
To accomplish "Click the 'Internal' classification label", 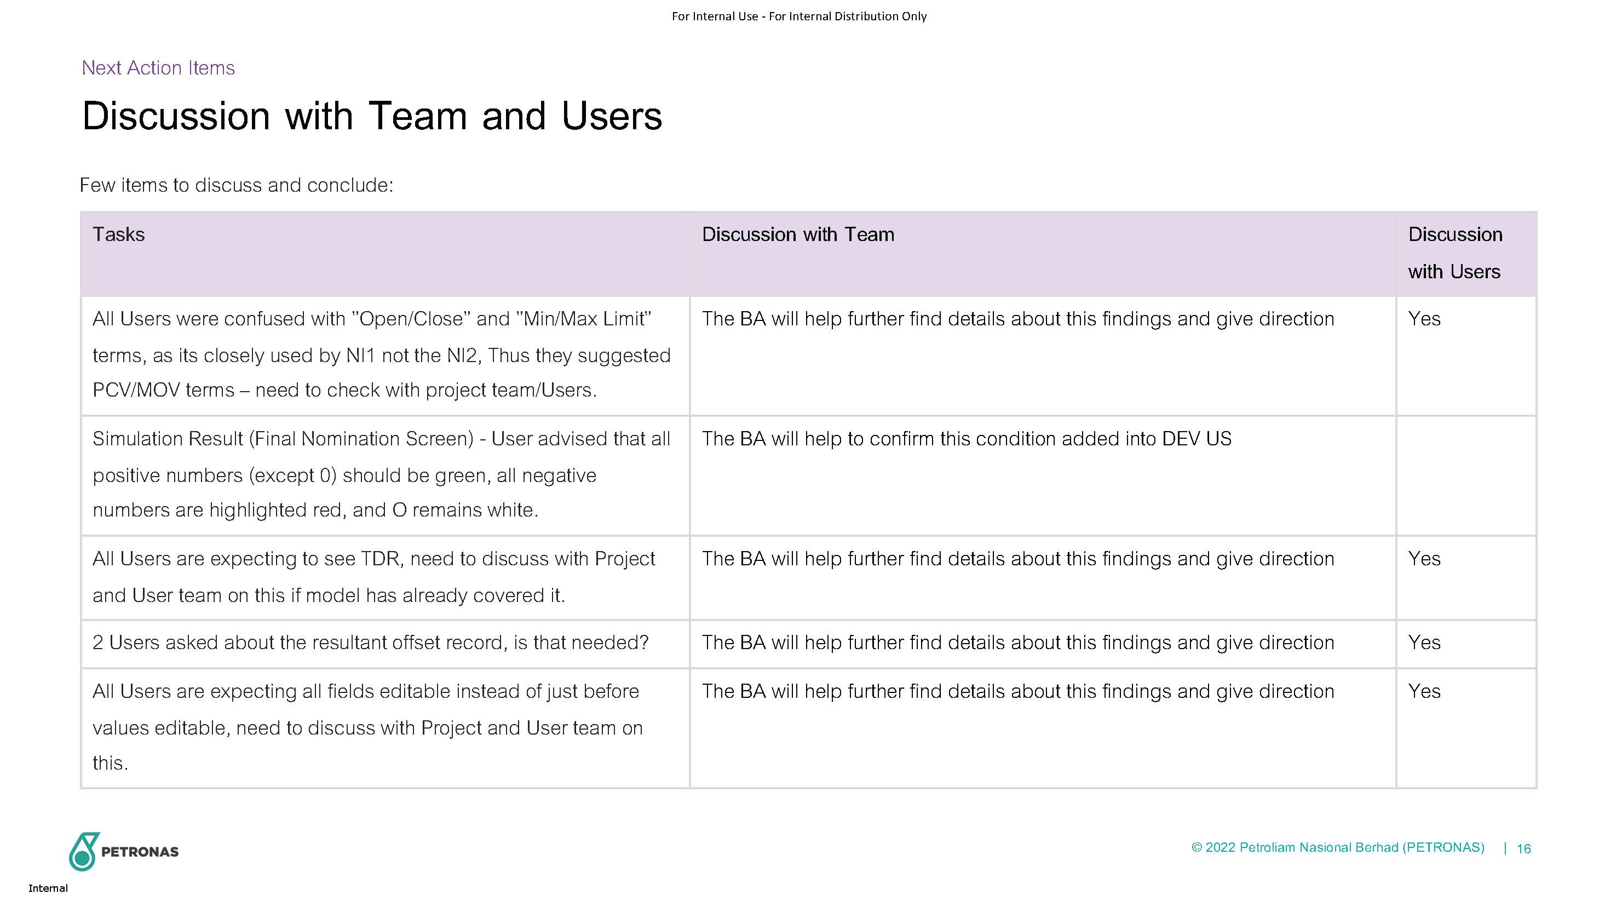I will (48, 888).
